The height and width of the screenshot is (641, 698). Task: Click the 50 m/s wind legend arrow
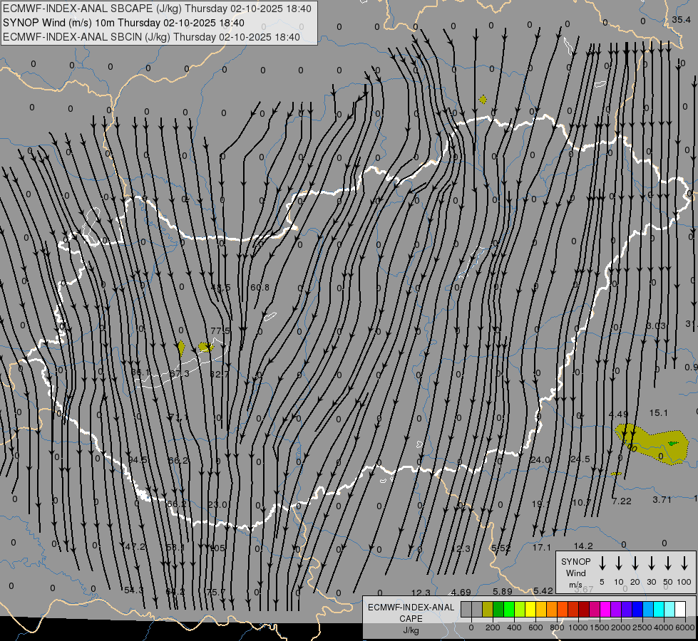pyautogui.click(x=668, y=563)
